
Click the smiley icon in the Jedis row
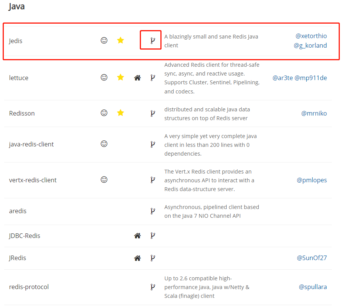(x=104, y=40)
